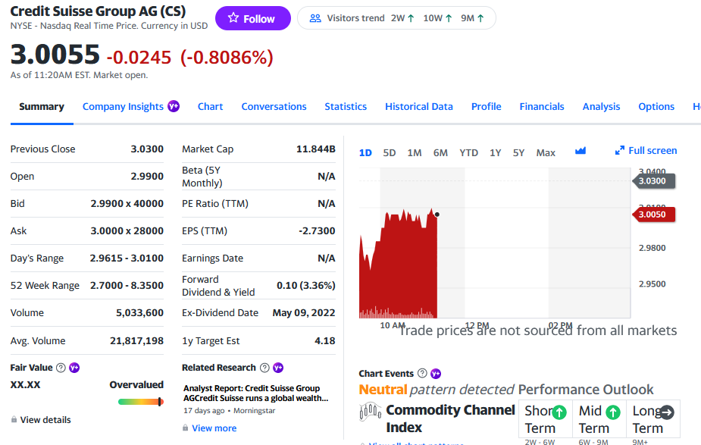Select the Max chart range
701x445 pixels.
[546, 152]
